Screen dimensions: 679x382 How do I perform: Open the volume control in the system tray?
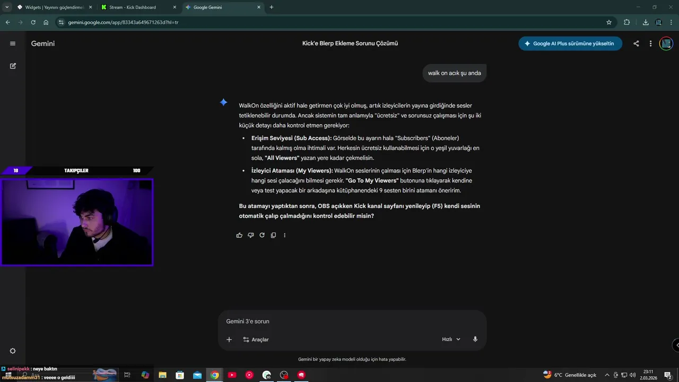tap(632, 375)
